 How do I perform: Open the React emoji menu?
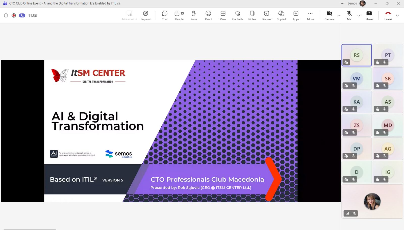tap(208, 15)
